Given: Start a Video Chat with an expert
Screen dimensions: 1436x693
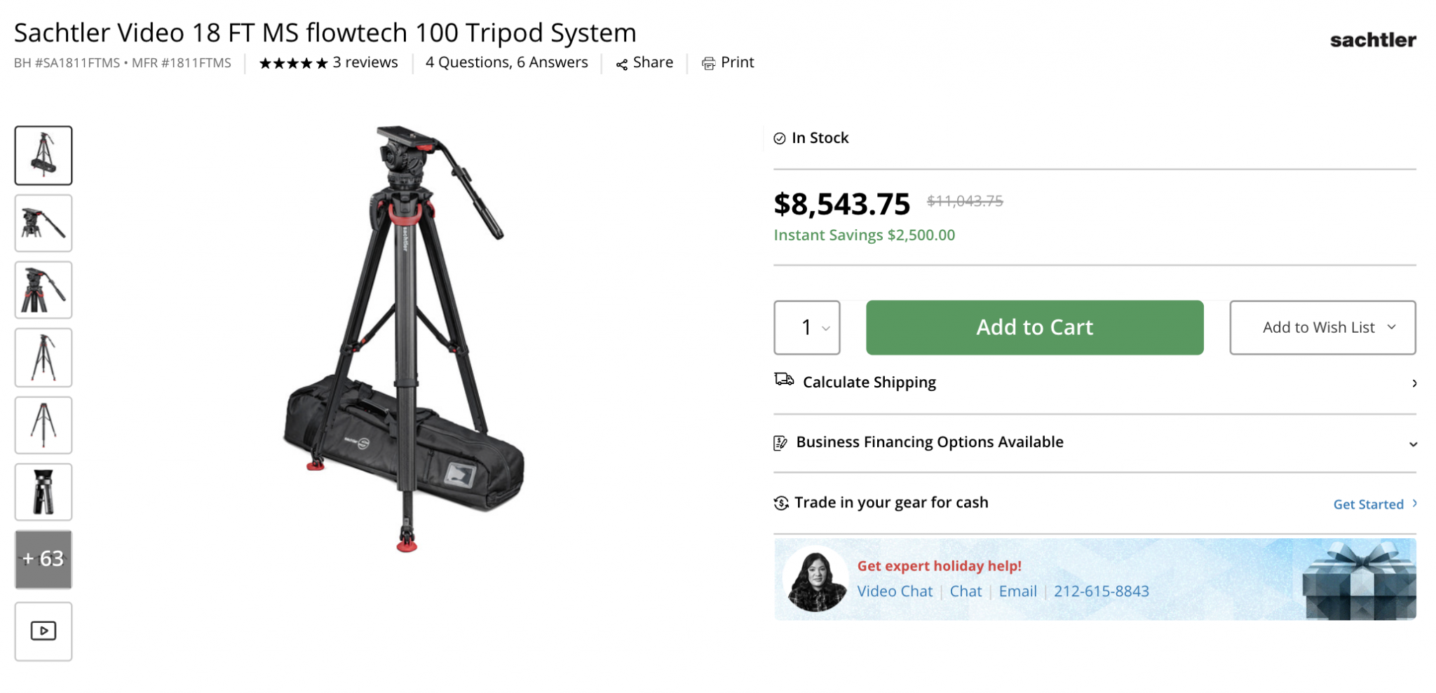Looking at the screenshot, I should 895,591.
